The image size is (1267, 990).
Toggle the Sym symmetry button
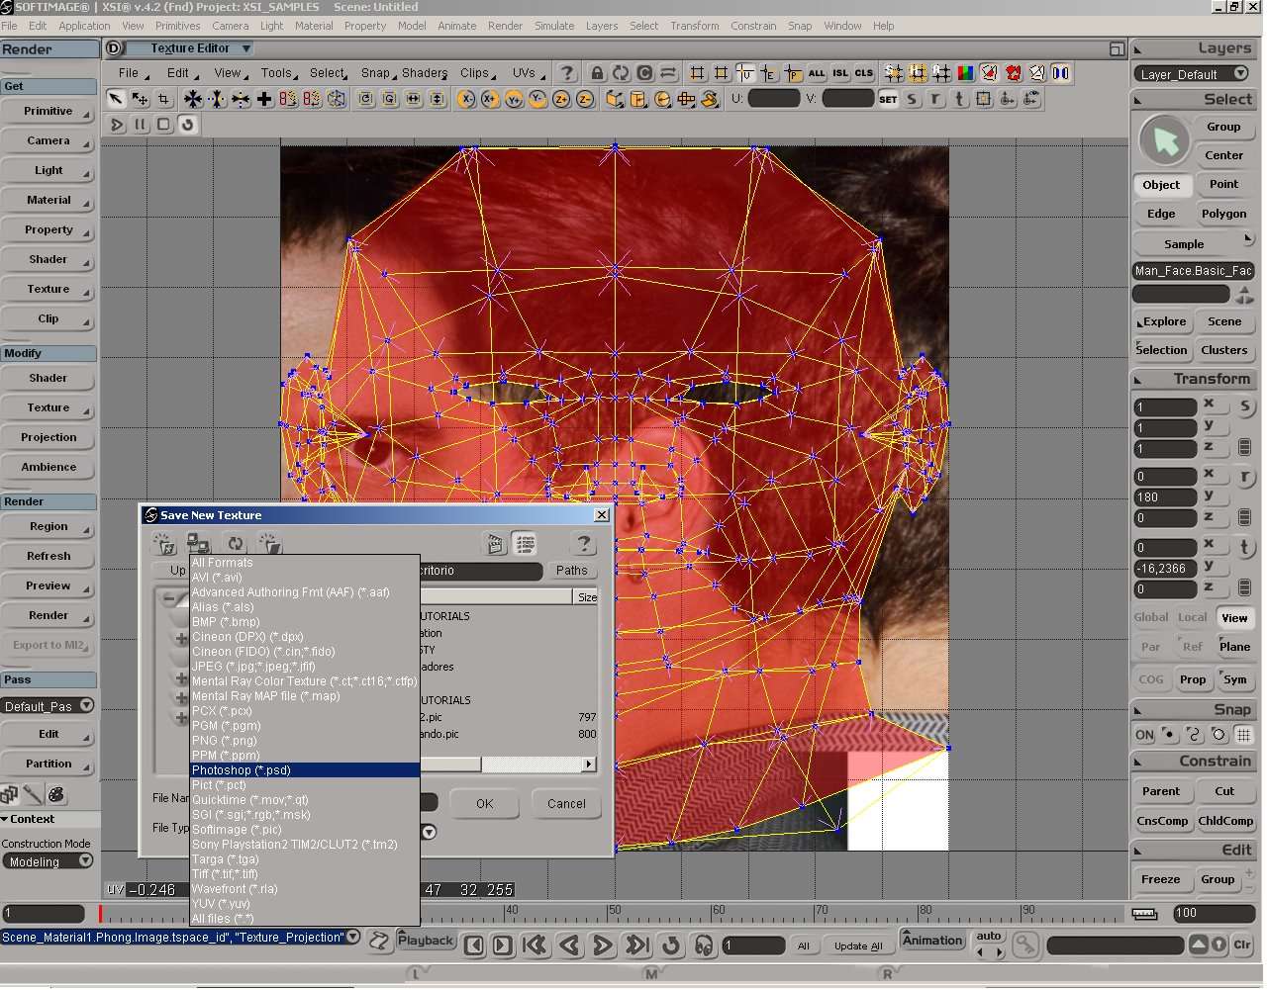point(1234,679)
